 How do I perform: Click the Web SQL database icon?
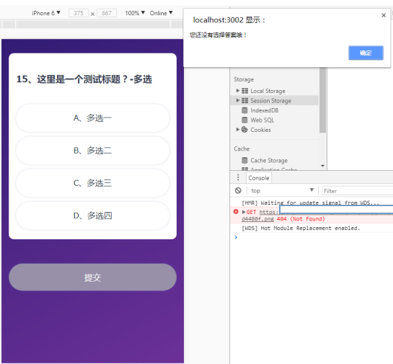point(244,120)
